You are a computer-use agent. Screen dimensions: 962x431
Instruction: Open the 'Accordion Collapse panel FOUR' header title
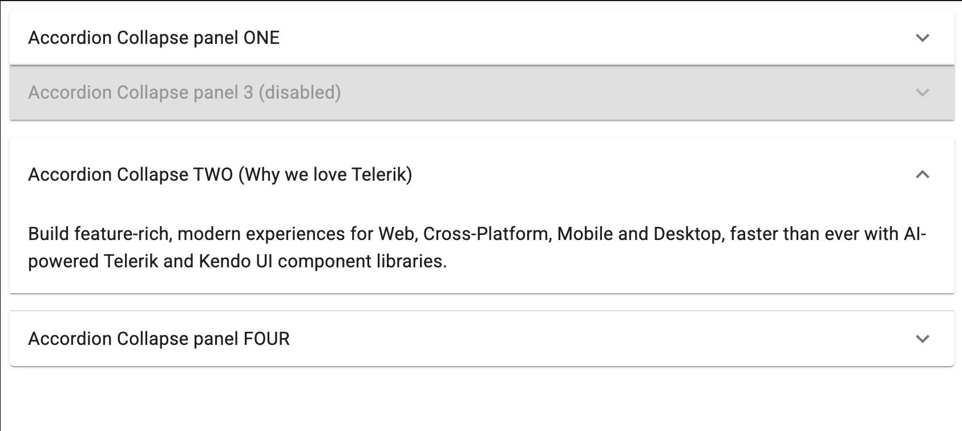159,339
